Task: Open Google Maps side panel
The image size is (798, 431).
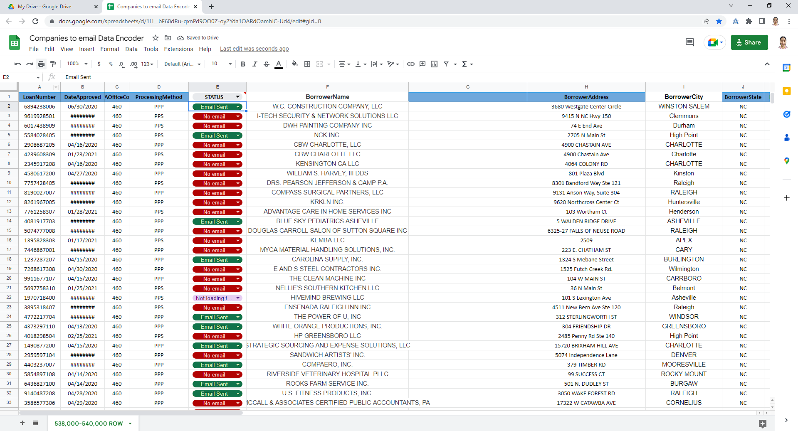Action: point(786,161)
